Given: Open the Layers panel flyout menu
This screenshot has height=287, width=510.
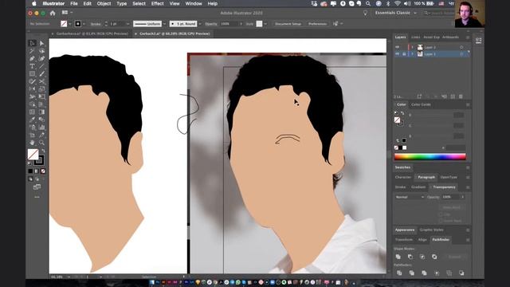Looking at the screenshot, I should [468, 37].
